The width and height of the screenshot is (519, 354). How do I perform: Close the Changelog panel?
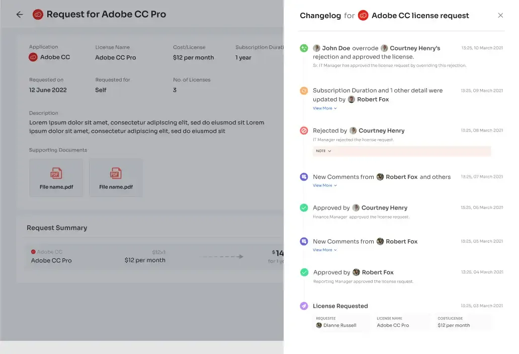[500, 15]
